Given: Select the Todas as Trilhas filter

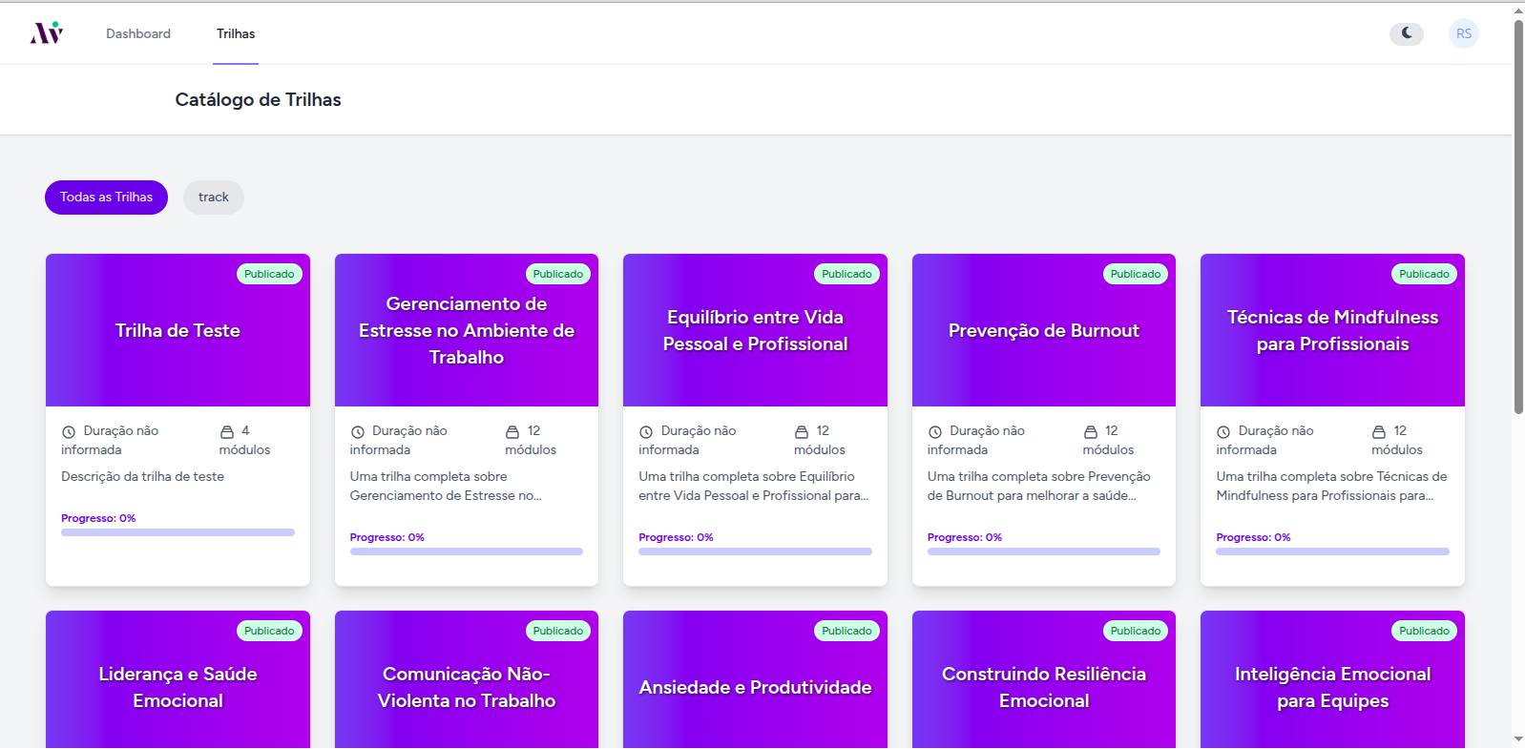Looking at the screenshot, I should pyautogui.click(x=106, y=198).
